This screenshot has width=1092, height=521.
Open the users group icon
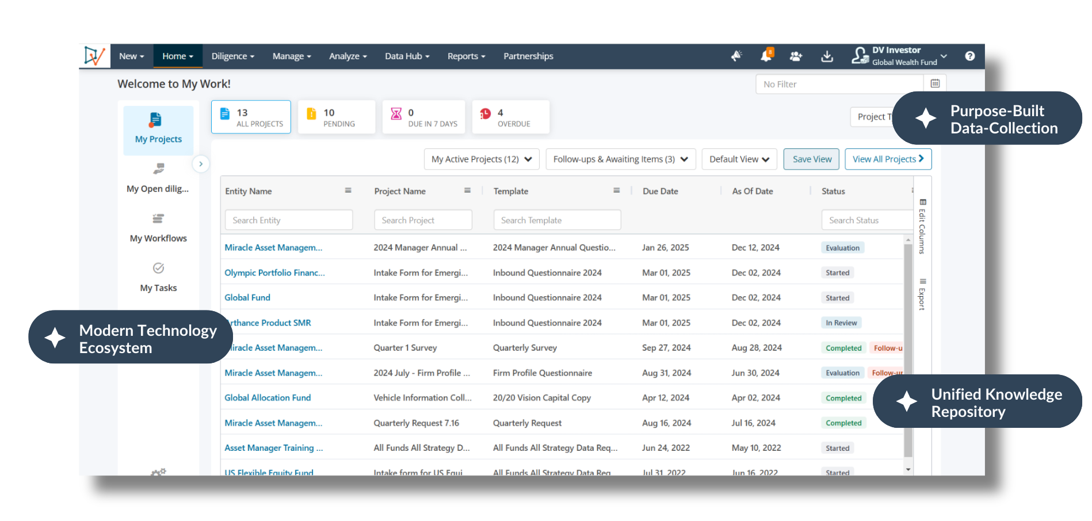point(796,56)
